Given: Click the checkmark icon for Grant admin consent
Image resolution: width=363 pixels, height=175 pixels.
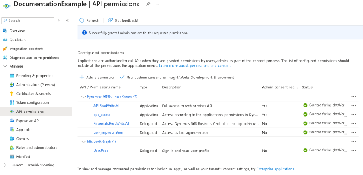Looking at the screenshot, I should (122, 77).
